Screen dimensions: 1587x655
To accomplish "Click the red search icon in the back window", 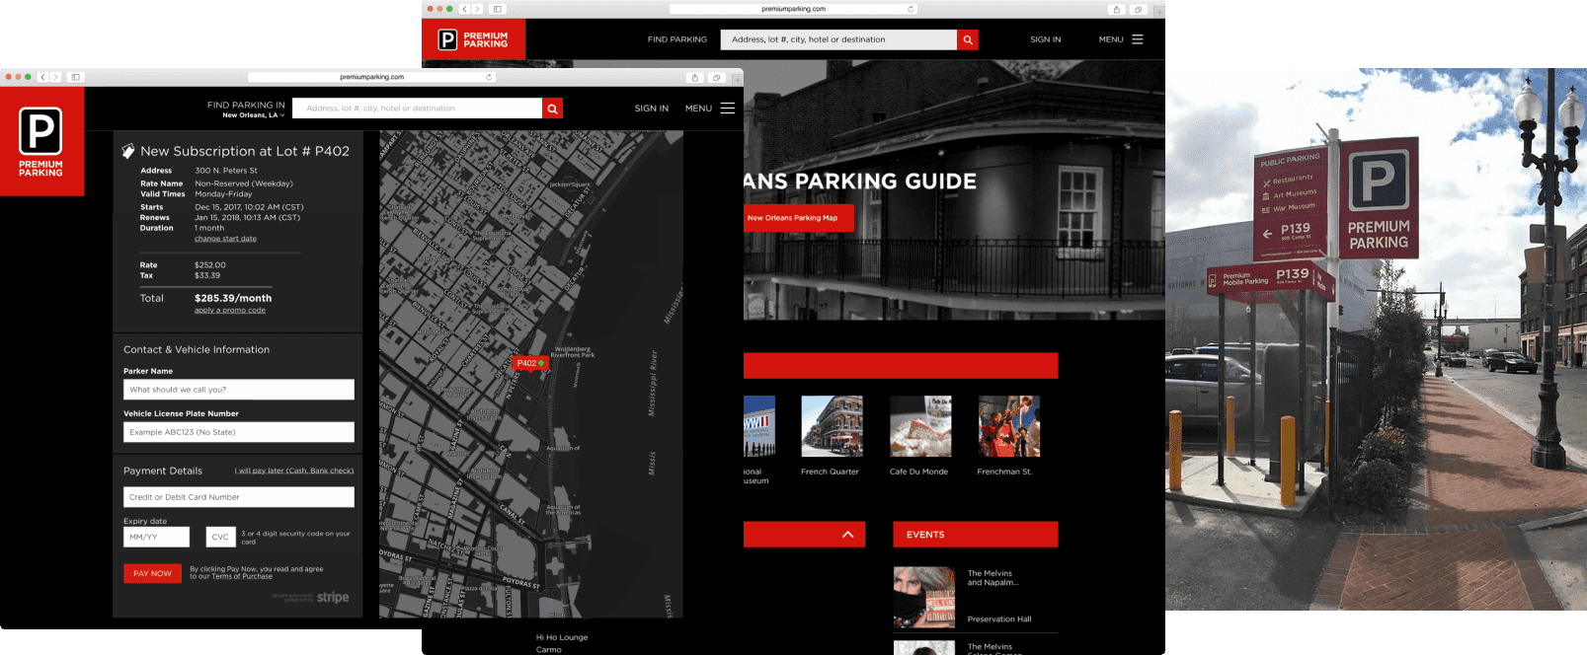I will [968, 39].
